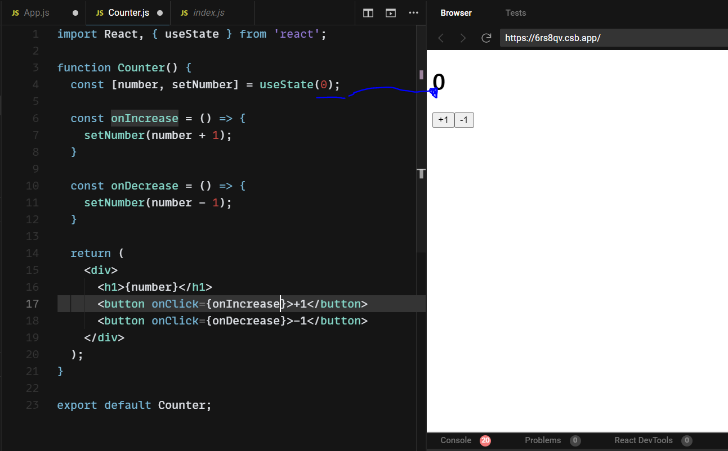Click the Console error count badge
This screenshot has height=451, width=728.
pyautogui.click(x=485, y=441)
